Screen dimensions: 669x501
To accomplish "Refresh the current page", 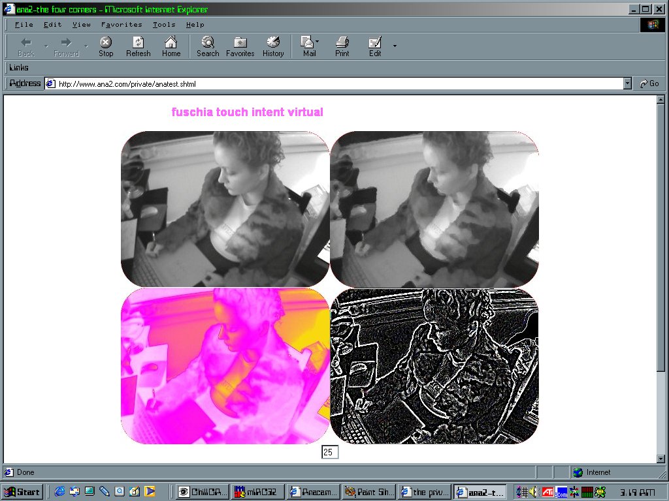I will tap(138, 46).
